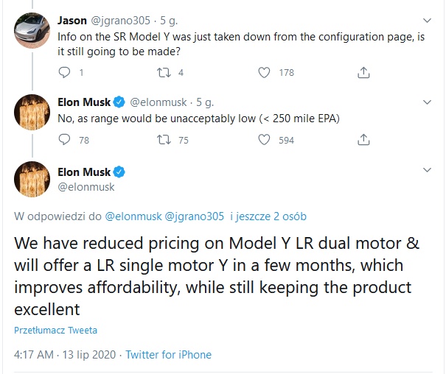
Task: Share Elon's range tweet
Action: (363, 139)
